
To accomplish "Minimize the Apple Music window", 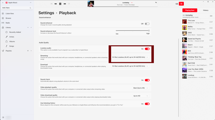I will click(x=203, y=2).
